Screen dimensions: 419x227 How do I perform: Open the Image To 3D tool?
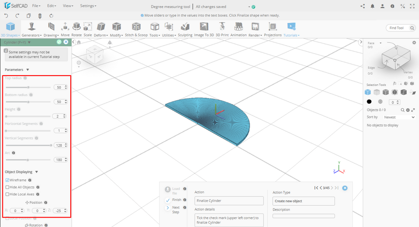tap(204, 29)
